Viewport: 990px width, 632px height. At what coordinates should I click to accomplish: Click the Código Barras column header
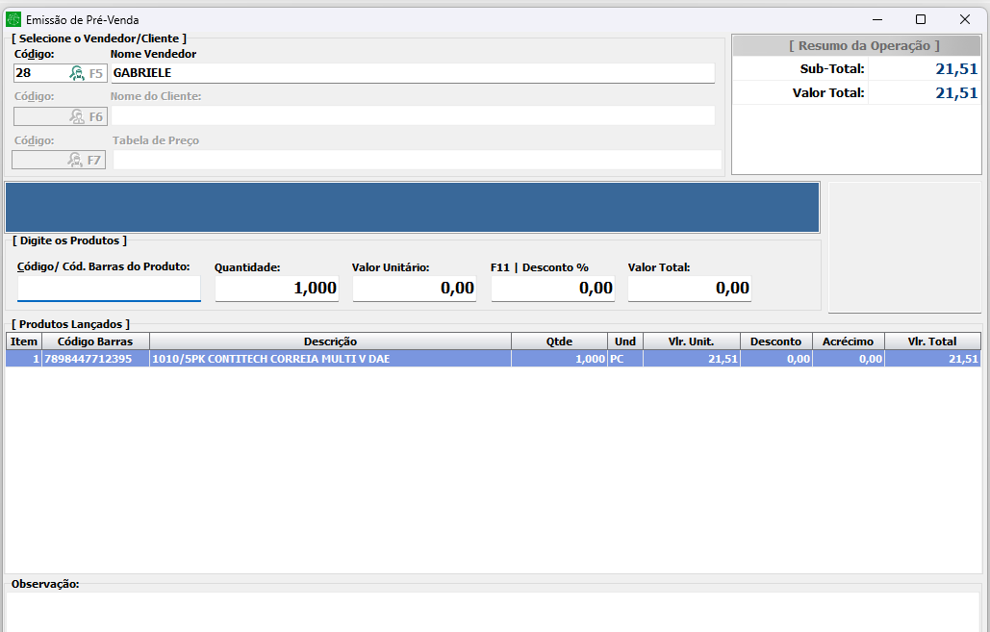[x=95, y=341]
